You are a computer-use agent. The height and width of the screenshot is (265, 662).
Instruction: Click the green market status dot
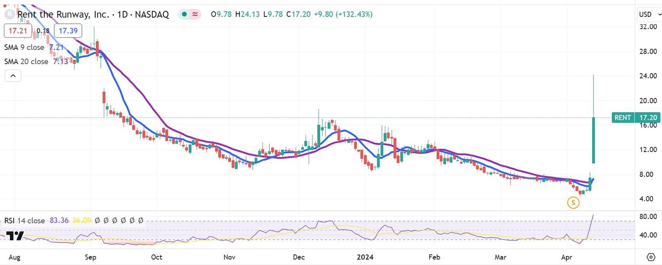184,14
